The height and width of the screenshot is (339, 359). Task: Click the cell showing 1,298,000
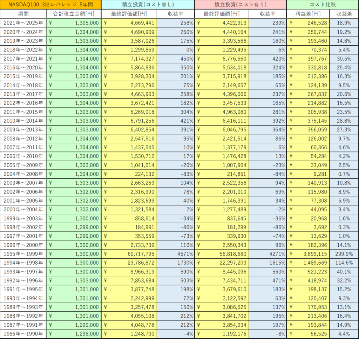(x=74, y=334)
